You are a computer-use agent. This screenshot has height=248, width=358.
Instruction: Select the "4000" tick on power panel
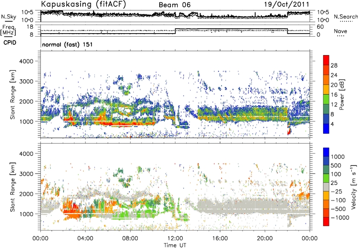[x=27, y=61]
